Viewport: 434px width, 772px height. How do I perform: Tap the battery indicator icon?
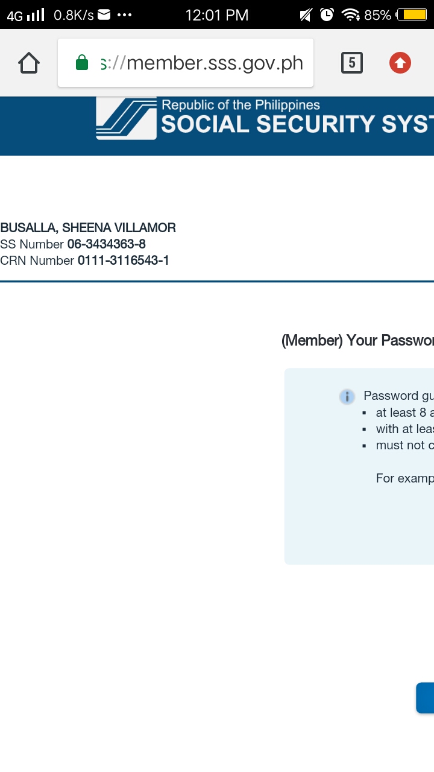412,14
